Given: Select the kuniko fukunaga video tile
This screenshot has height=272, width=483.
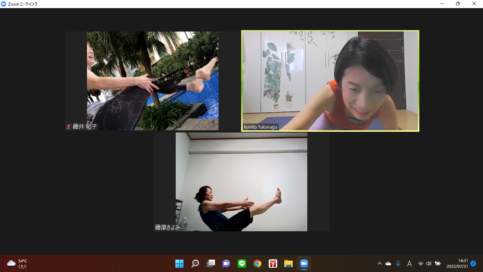Looking at the screenshot, I should pyautogui.click(x=330, y=81).
